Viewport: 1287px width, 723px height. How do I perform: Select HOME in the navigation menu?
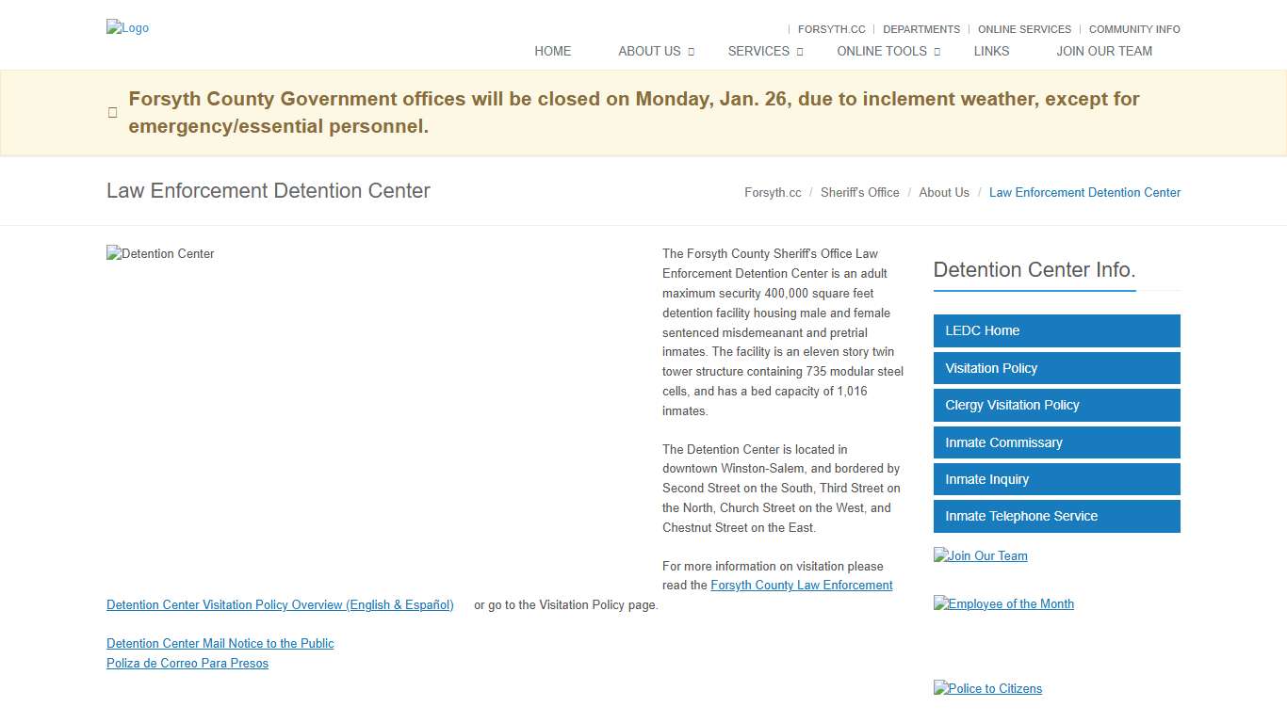tap(553, 51)
